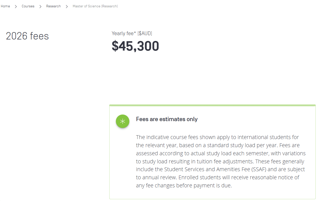Click the chevron arrow after Courses
The image size is (319, 201).
point(40,6)
